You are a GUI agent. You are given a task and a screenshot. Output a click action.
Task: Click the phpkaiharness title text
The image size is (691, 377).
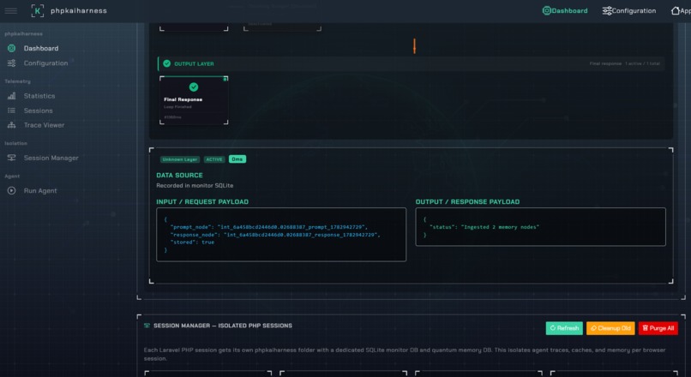[x=79, y=10]
